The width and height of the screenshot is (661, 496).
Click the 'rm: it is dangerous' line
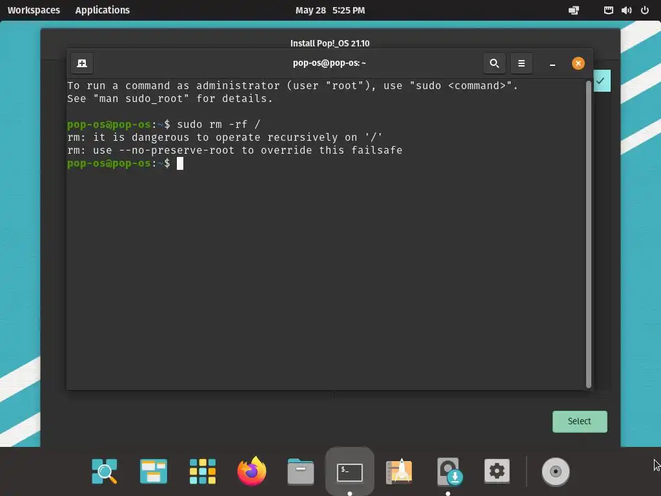coord(225,138)
